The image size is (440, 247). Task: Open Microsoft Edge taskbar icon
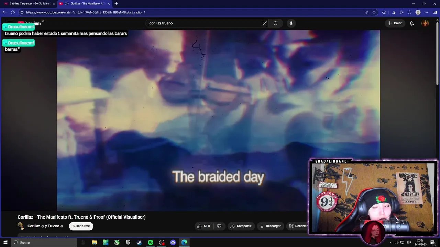pos(184,243)
